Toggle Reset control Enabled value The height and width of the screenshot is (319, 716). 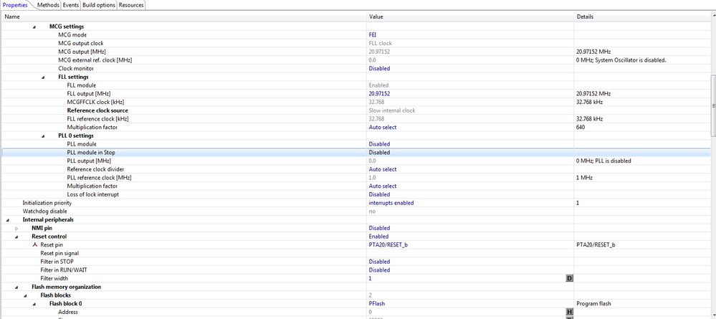coord(378,237)
